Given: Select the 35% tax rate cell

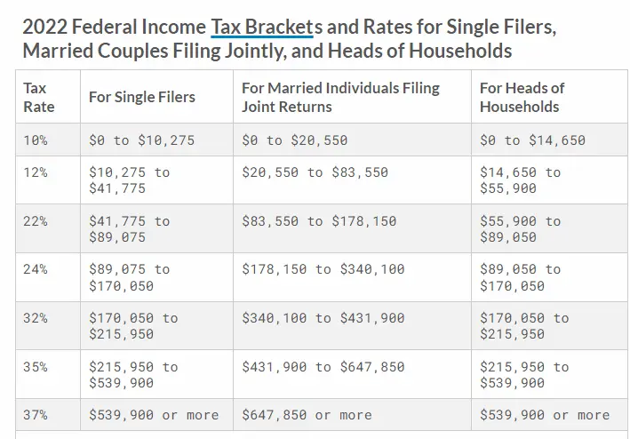Looking at the screenshot, I should [x=36, y=366].
